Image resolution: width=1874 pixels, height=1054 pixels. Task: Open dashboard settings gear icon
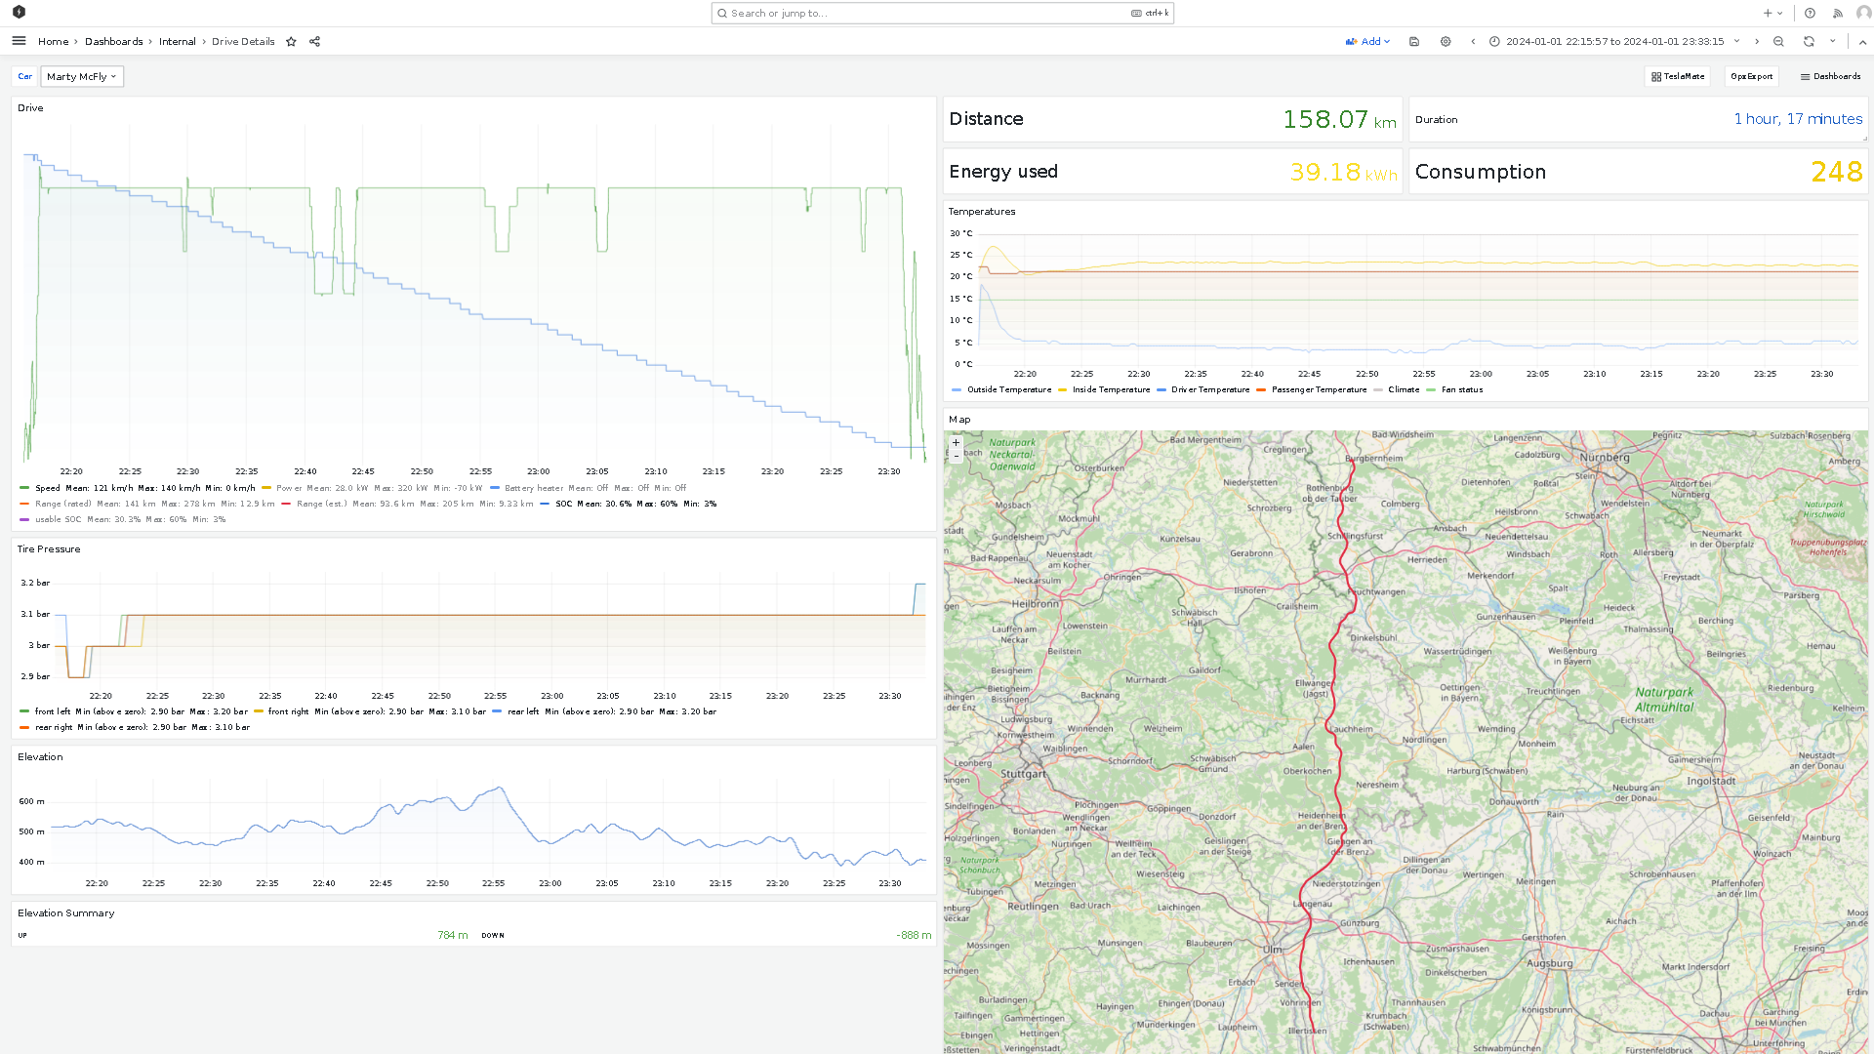[x=1446, y=42]
